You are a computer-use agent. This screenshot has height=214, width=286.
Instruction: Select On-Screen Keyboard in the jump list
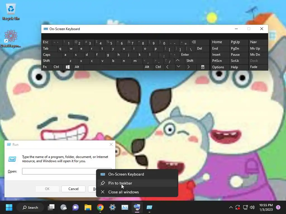[x=137, y=174]
